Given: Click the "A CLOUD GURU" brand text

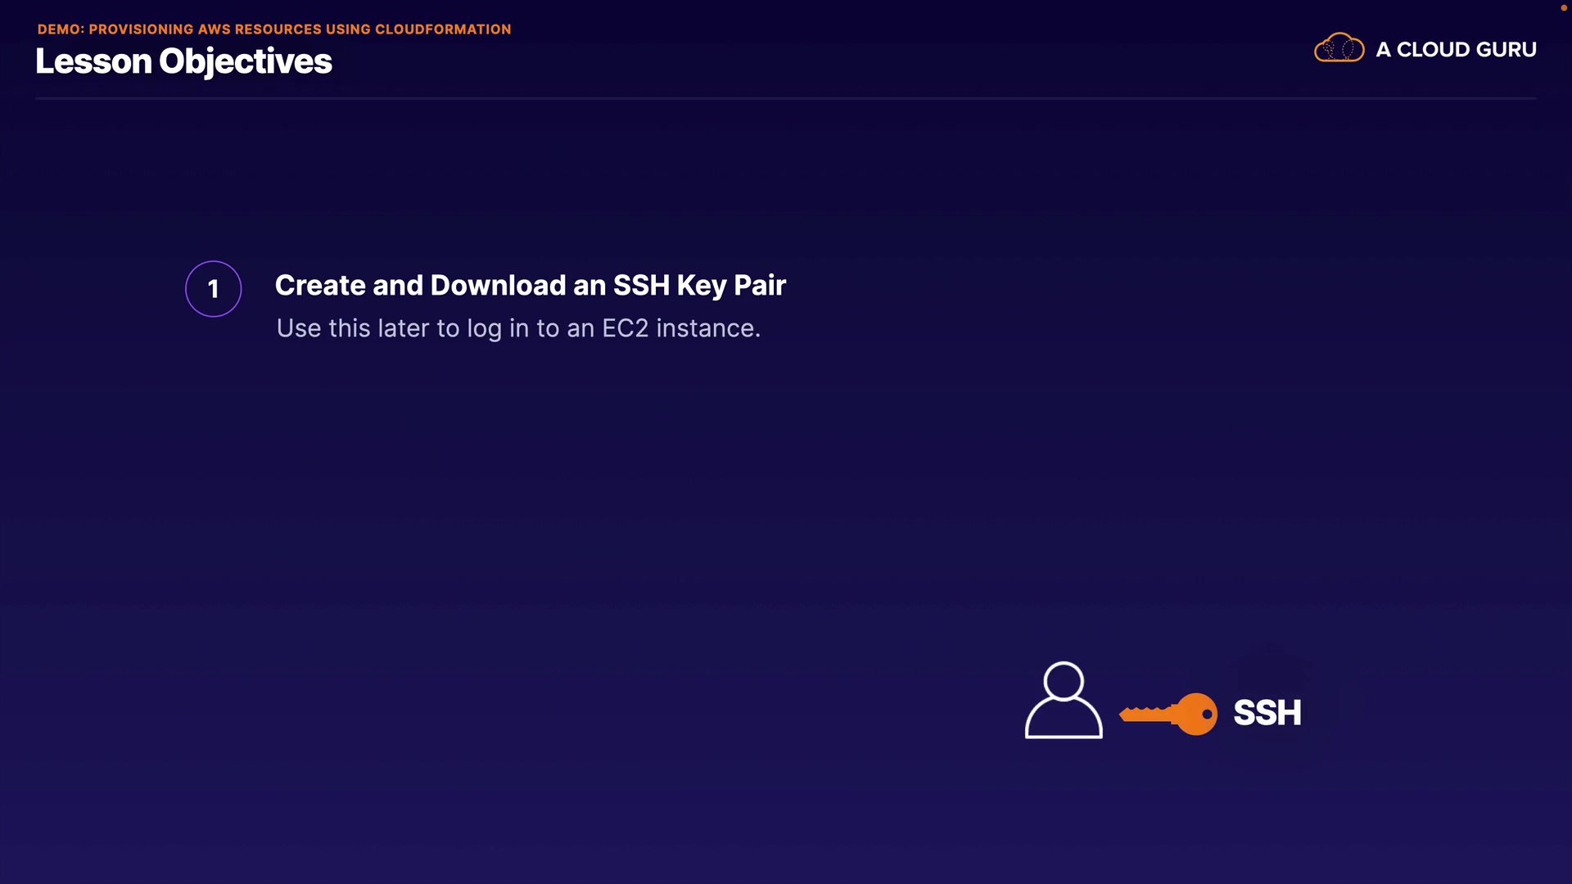Looking at the screenshot, I should click(x=1456, y=50).
